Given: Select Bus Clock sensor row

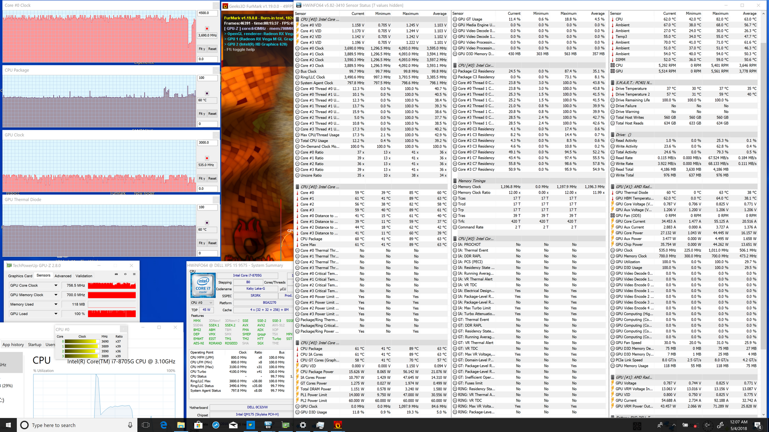Looking at the screenshot, I should [x=371, y=72].
